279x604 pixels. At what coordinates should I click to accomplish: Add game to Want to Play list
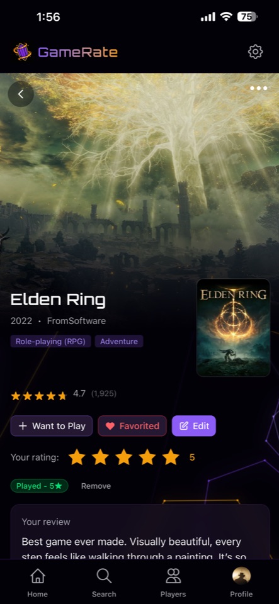(52, 426)
